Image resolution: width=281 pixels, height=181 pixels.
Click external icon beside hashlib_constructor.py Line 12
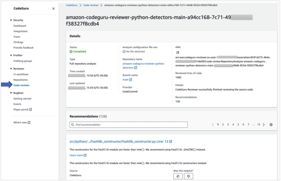coord(171,142)
